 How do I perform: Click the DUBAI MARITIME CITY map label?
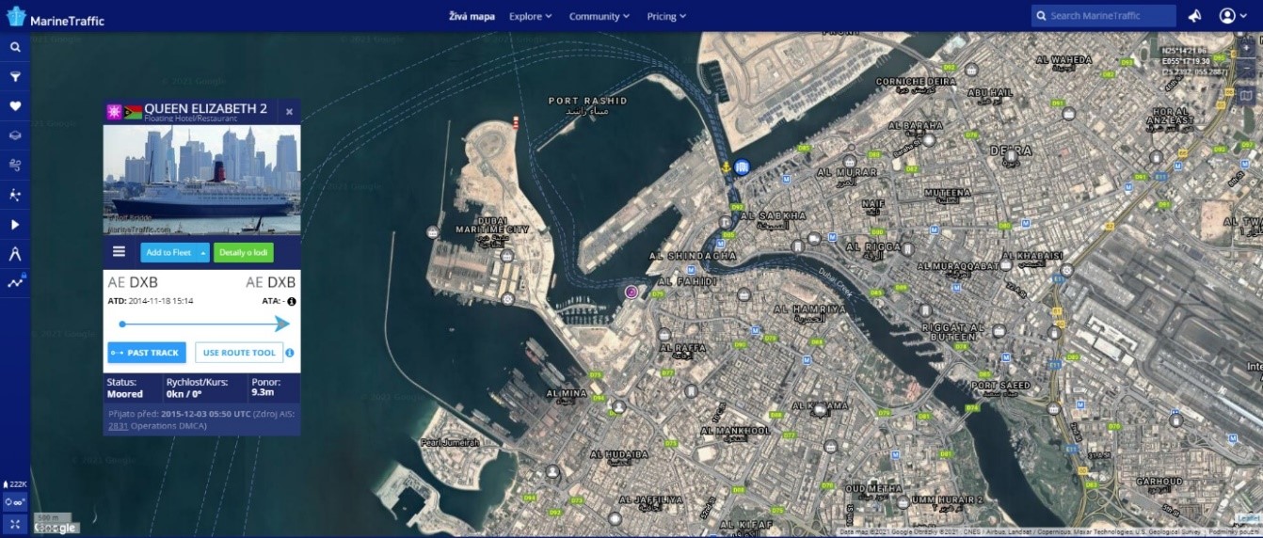tap(492, 225)
